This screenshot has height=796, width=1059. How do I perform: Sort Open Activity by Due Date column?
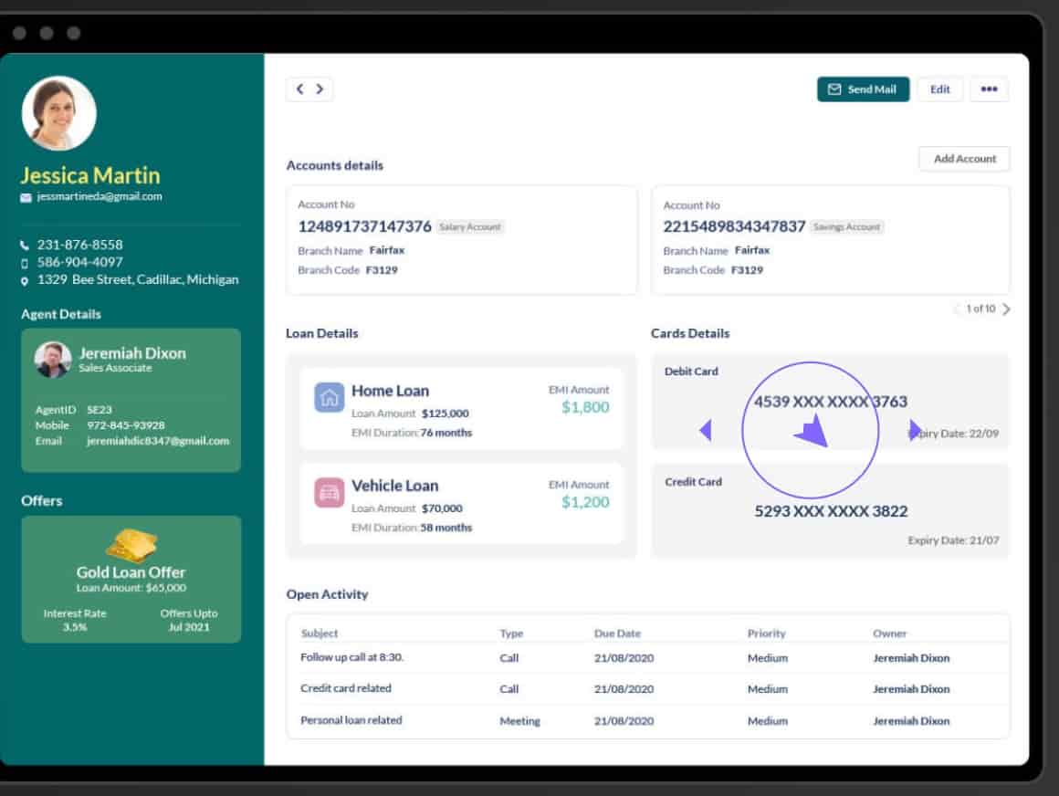[617, 634]
